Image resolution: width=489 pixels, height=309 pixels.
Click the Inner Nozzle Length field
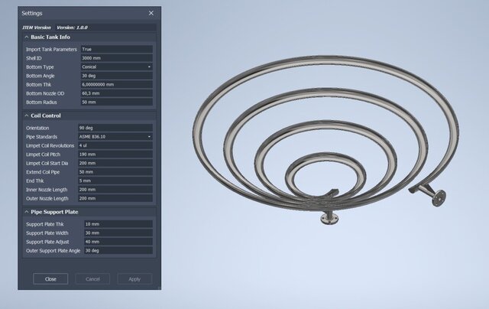[115, 189]
